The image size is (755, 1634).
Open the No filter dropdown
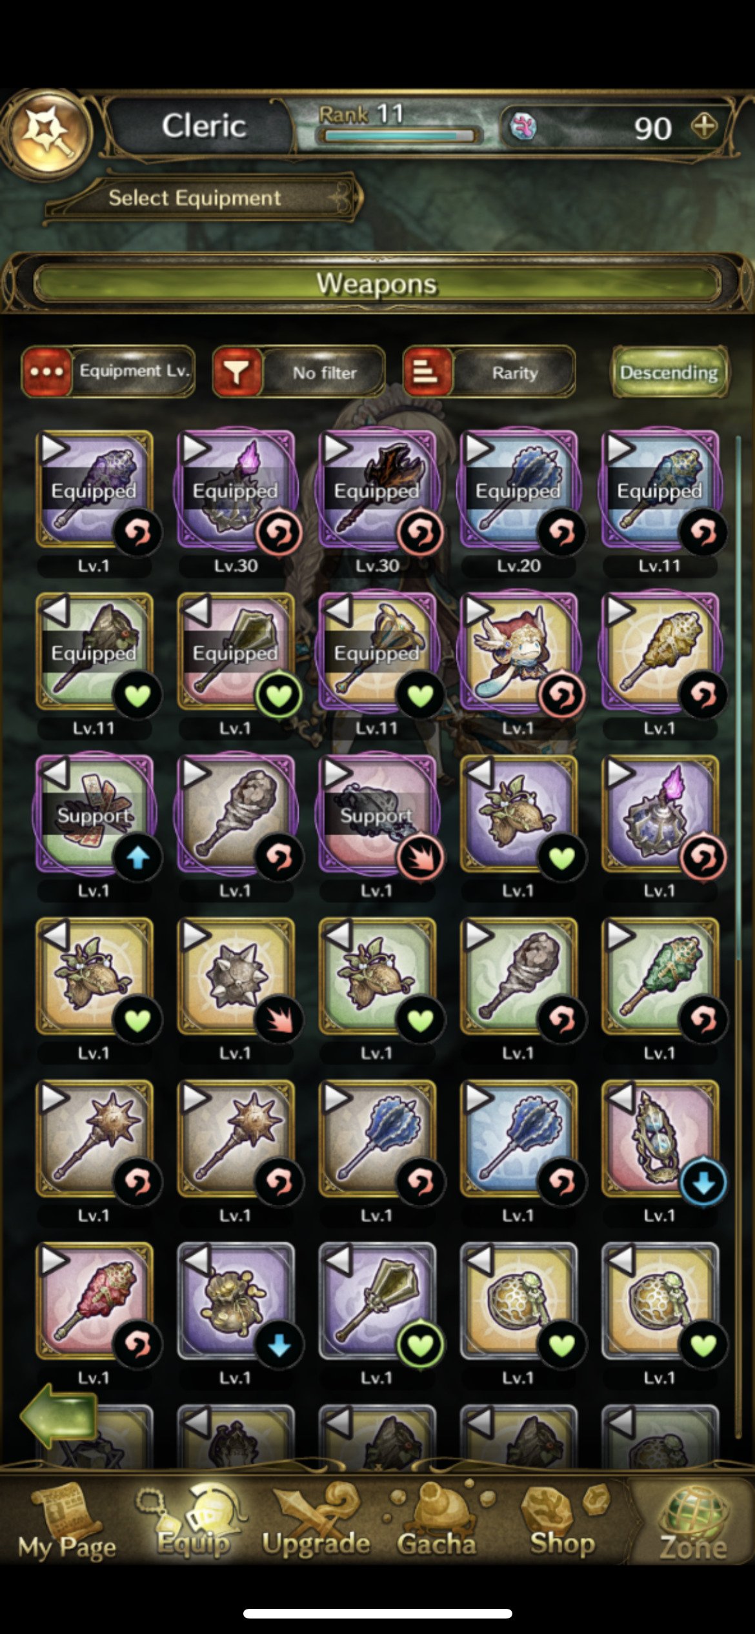point(299,372)
